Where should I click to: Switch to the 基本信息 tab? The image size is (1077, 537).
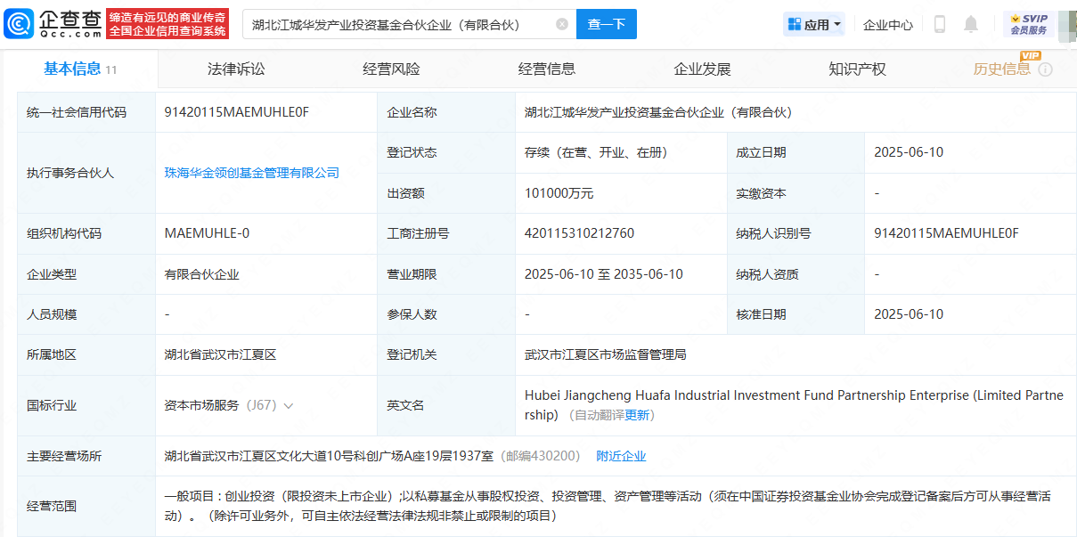point(80,69)
